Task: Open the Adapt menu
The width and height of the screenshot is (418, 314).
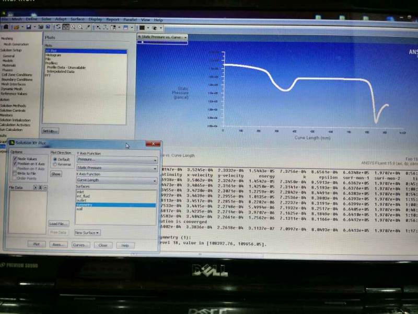Action: click(61, 19)
